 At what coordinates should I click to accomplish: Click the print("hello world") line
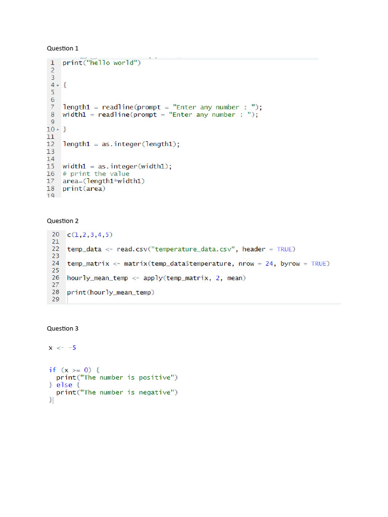(x=102, y=63)
